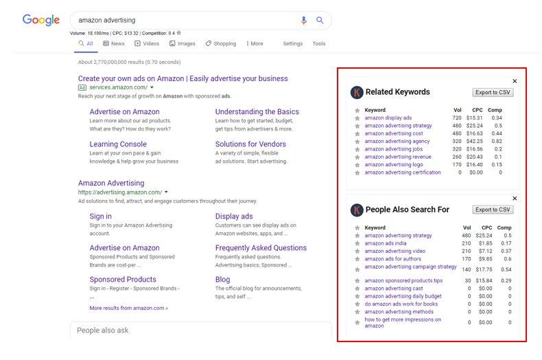542x360 pixels.
Task: Star the 'amazon advertising cast' keyword
Action: click(357, 289)
